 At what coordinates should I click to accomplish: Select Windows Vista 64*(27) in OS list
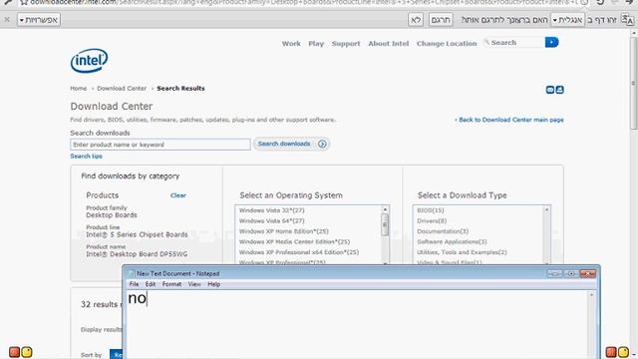point(271,221)
